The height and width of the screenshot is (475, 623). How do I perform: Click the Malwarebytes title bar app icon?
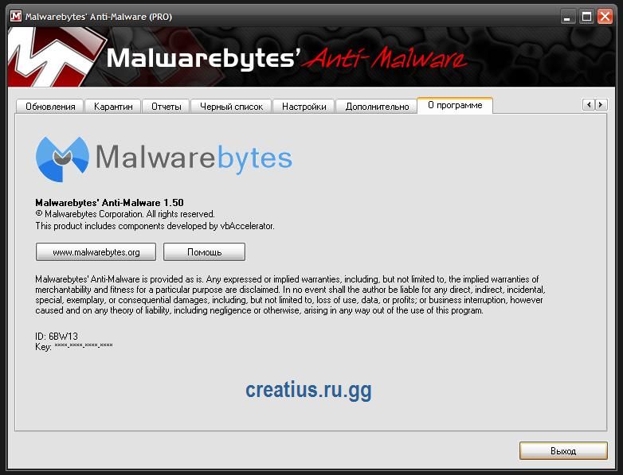click(x=16, y=16)
